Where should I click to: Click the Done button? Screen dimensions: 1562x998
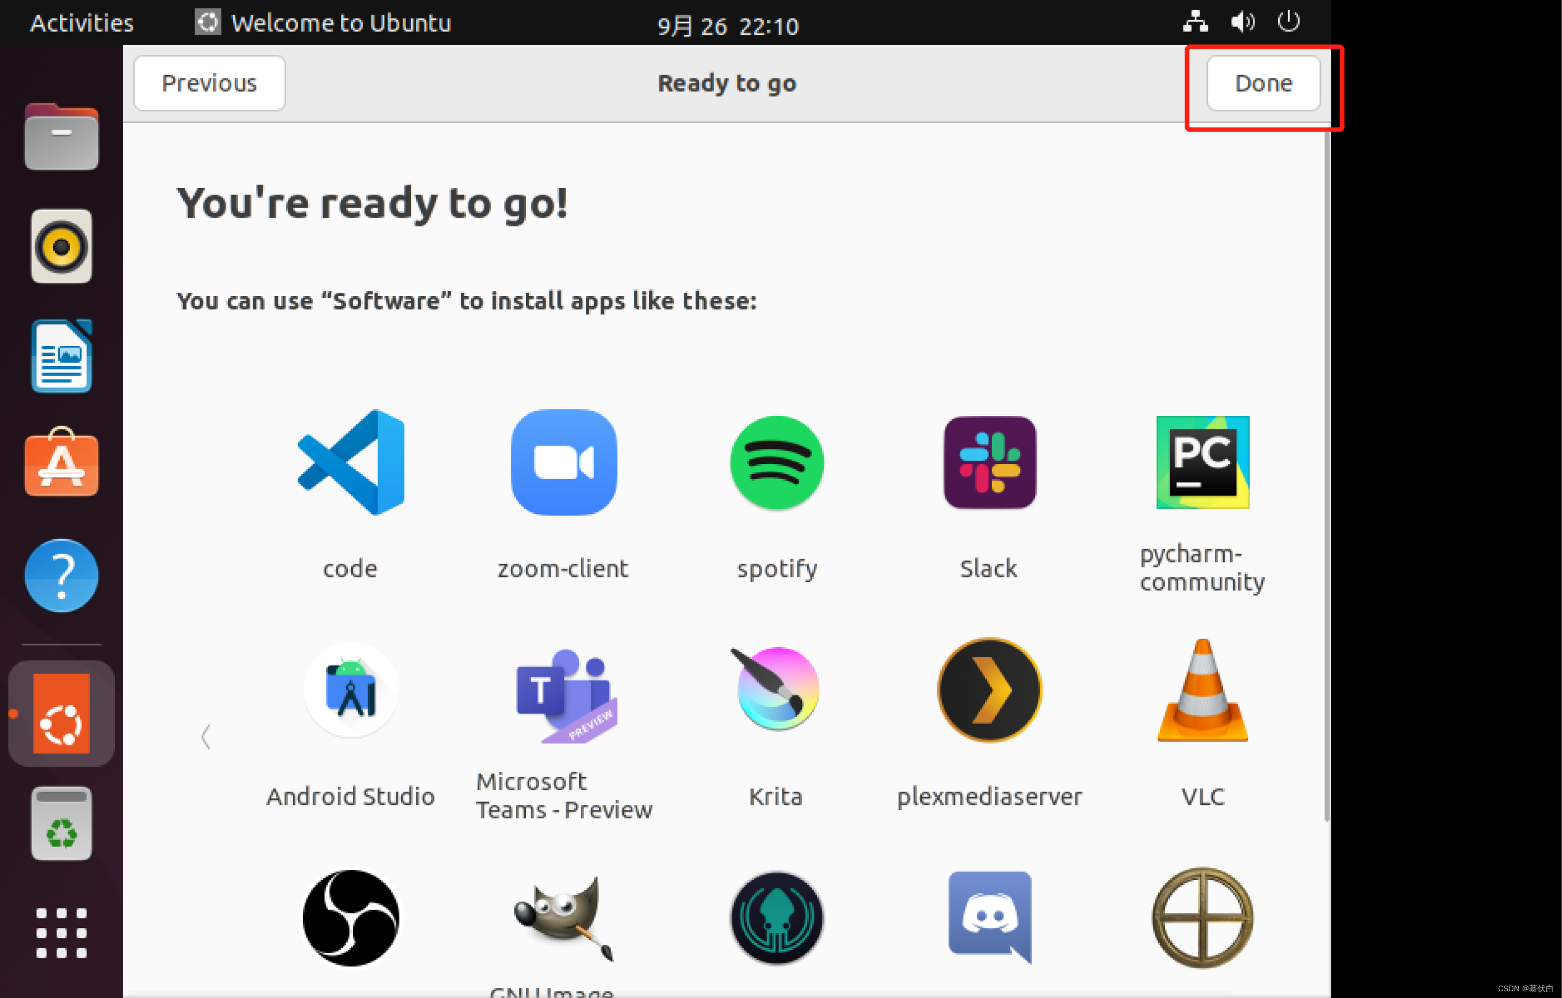point(1262,83)
